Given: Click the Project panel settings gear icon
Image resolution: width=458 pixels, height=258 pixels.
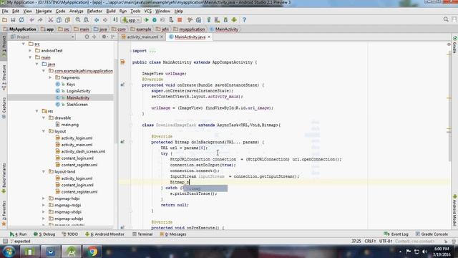Looking at the screenshot, I should coord(104,37).
